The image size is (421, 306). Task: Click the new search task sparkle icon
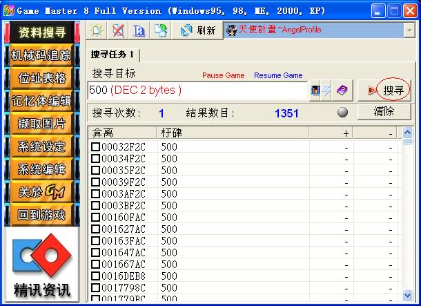click(x=97, y=30)
